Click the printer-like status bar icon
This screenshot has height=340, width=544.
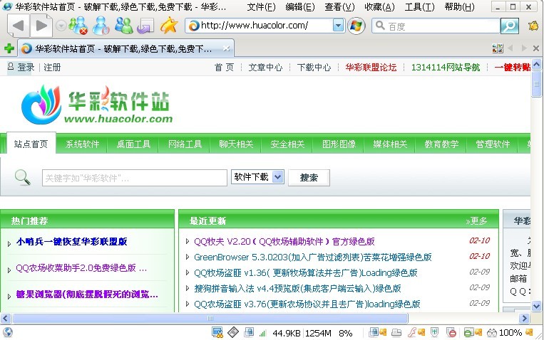tap(396, 333)
